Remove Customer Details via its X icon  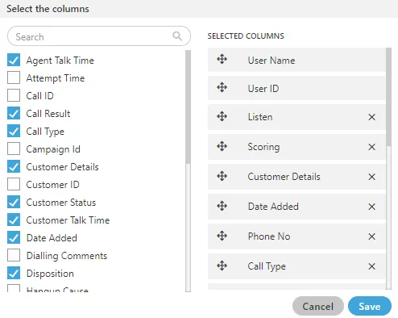[x=371, y=177]
